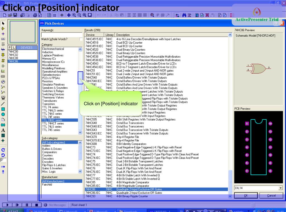The image size is (286, 212).
Task: Click the Category list scroll-up arrow
Action: tap(80, 49)
